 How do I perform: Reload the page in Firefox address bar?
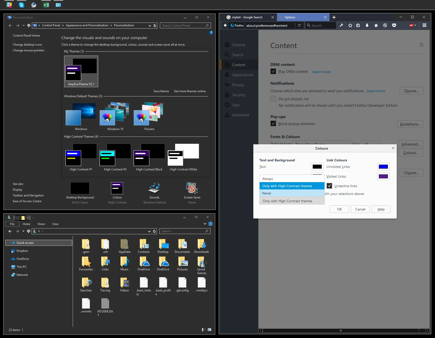299,25
